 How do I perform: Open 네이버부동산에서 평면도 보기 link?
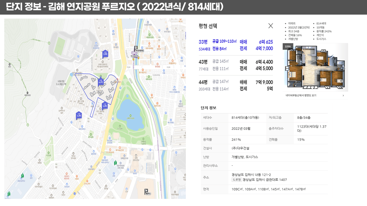(x=301, y=95)
